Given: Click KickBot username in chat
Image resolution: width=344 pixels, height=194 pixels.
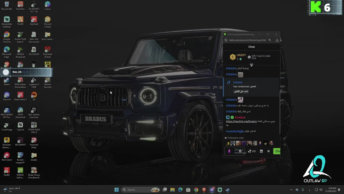Looking at the screenshot, I should pos(239,117).
